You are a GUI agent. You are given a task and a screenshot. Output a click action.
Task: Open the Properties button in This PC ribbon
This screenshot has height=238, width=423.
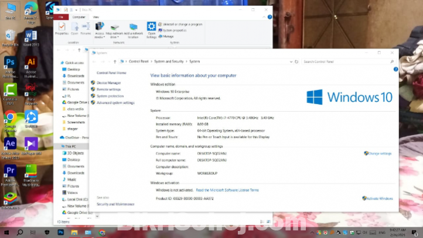tap(62, 29)
